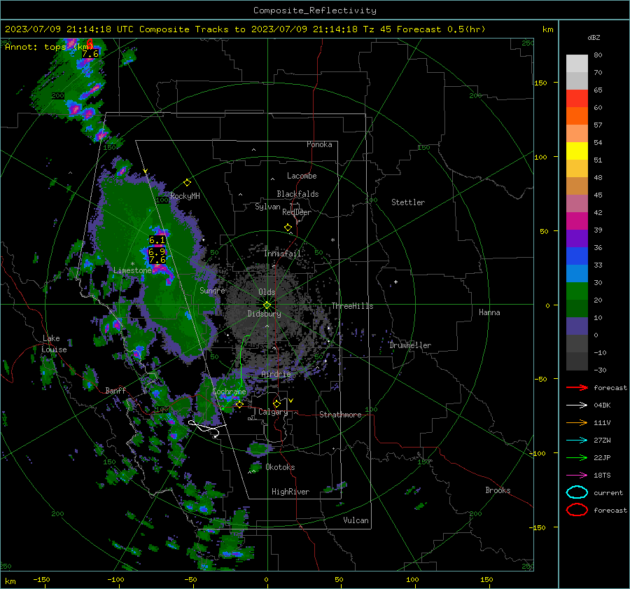The width and height of the screenshot is (630, 589).
Task: Click the ThreeHills city label
Action: pos(352,306)
